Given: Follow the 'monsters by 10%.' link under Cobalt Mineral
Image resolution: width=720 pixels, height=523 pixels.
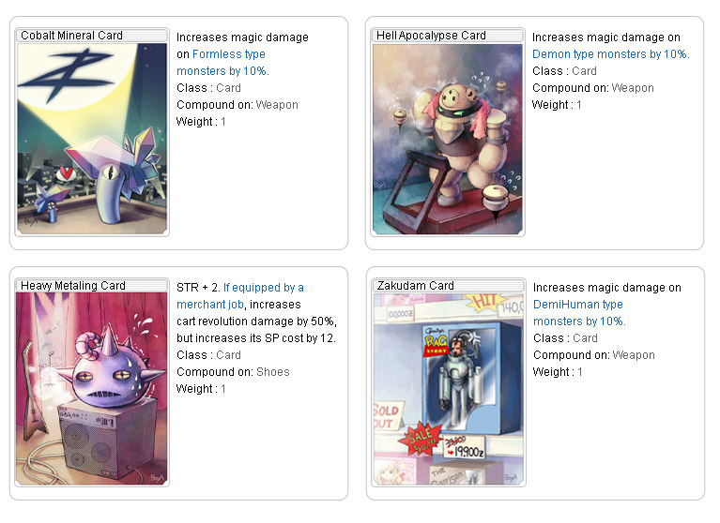Looking at the screenshot, I should pos(222,71).
